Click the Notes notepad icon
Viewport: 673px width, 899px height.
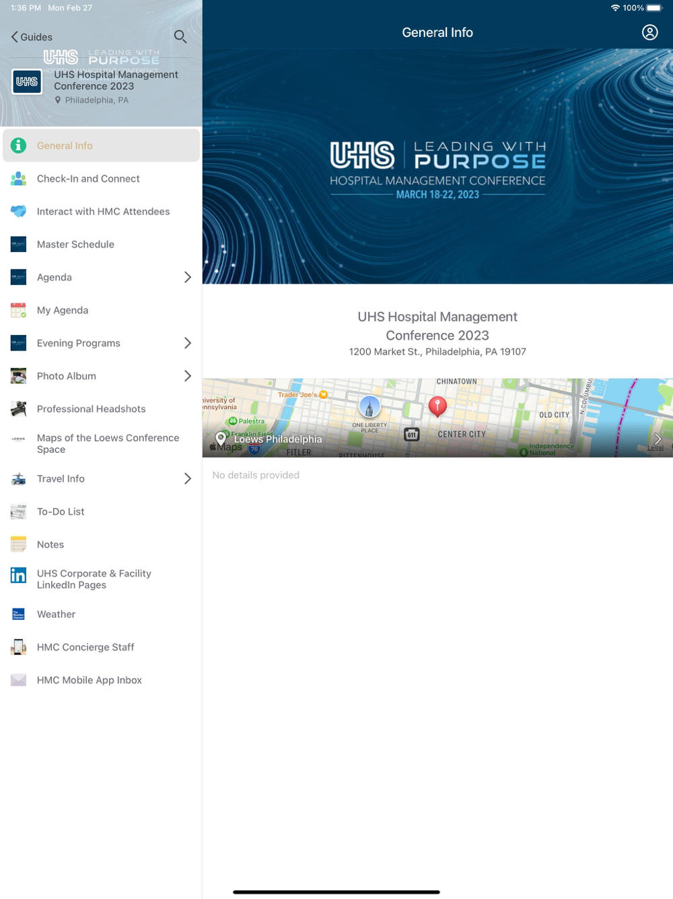click(19, 545)
